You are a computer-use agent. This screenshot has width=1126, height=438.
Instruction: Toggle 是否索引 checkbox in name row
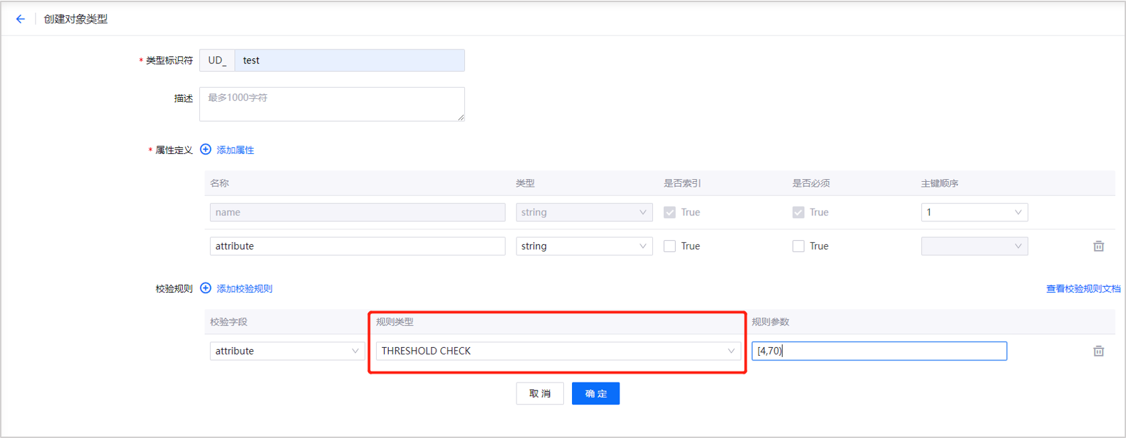pyautogui.click(x=669, y=213)
